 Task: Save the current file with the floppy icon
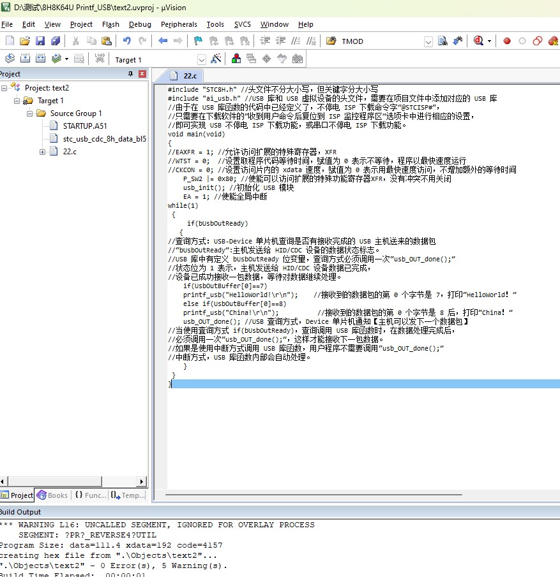(40, 41)
